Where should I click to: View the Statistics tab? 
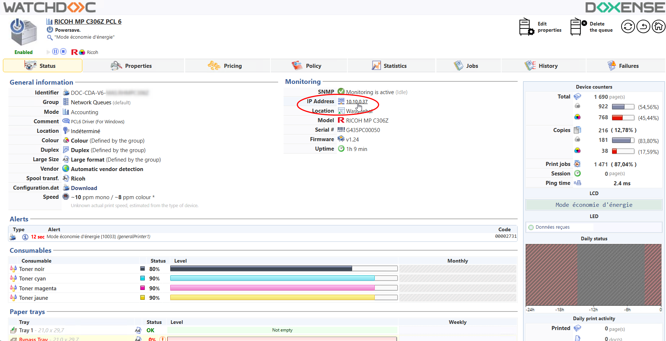(392, 66)
